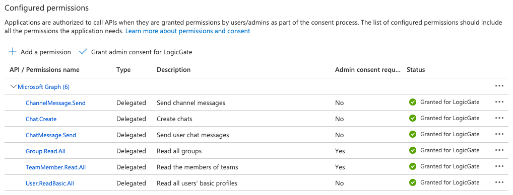Image resolution: width=513 pixels, height=195 pixels.
Task: Click Granted for LogicGate text in User.ReadBasic.All row
Action: coord(450,182)
